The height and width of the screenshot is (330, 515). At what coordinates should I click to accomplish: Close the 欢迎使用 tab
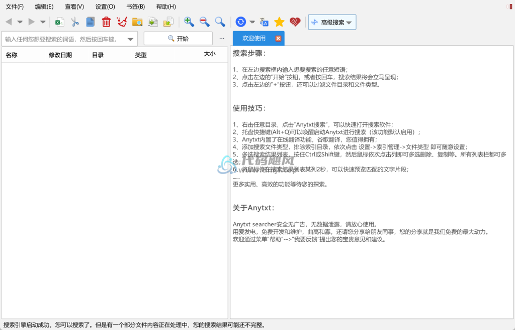click(278, 38)
